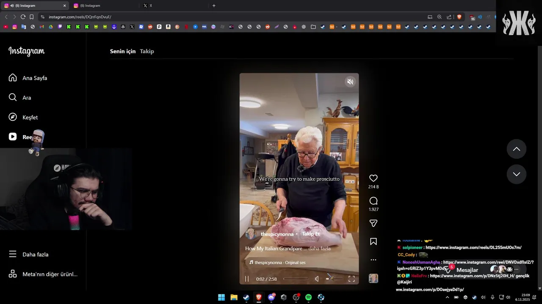The height and width of the screenshot is (304, 542).
Task: Open Gmail bookmark in bookmarks bar
Action: [41, 27]
